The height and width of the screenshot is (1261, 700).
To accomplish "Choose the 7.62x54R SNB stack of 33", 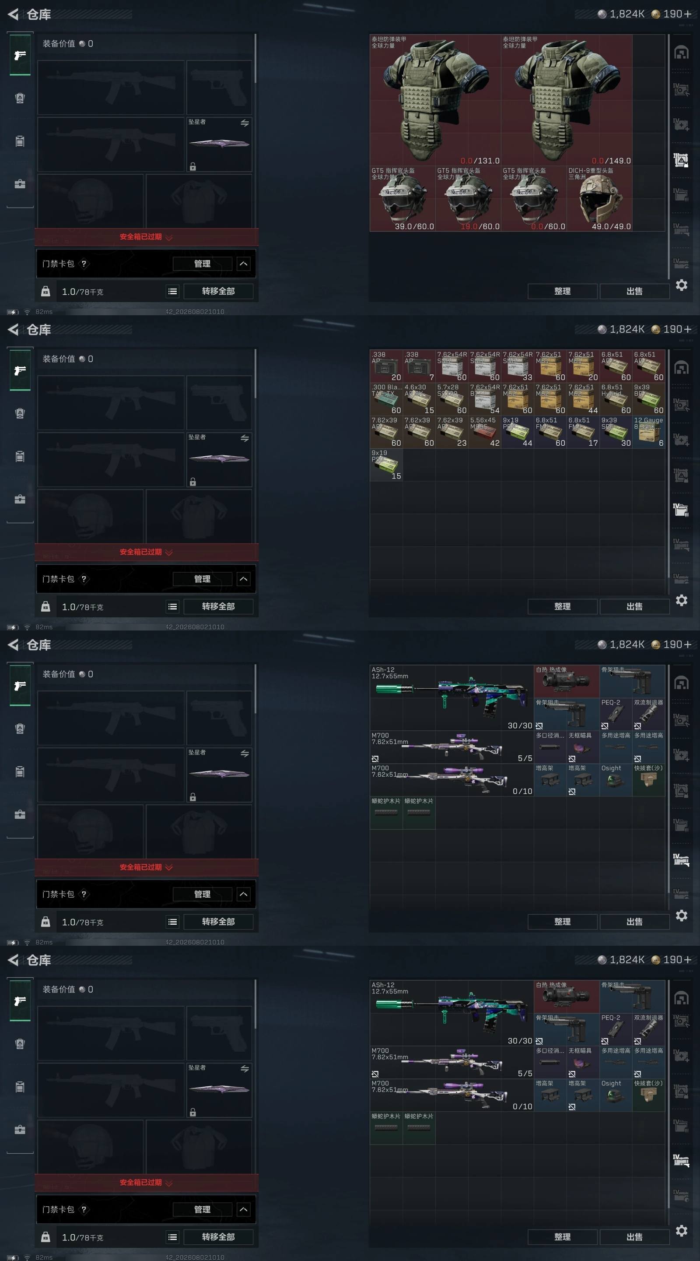I will (x=518, y=366).
